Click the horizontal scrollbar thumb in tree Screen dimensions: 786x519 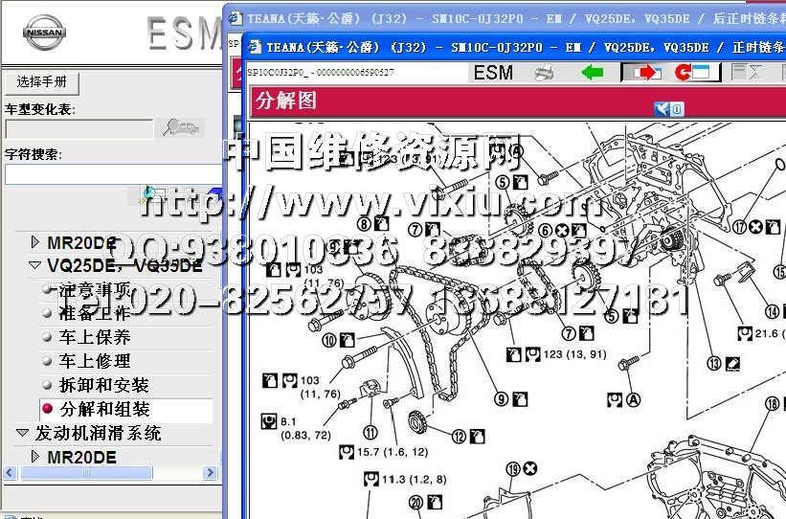click(86, 472)
